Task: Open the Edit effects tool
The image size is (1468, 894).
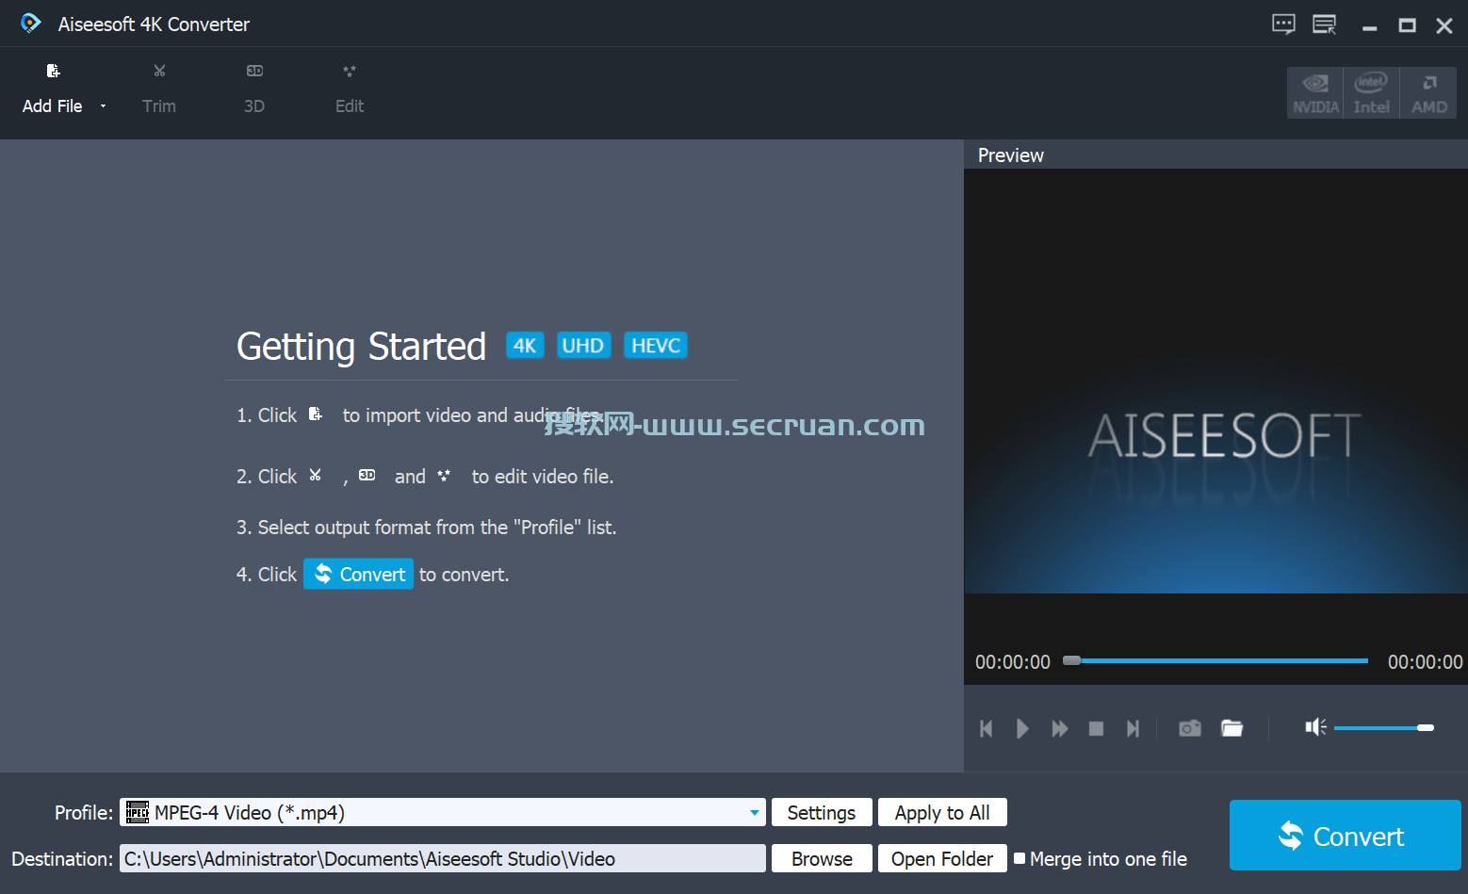Action: point(350,89)
